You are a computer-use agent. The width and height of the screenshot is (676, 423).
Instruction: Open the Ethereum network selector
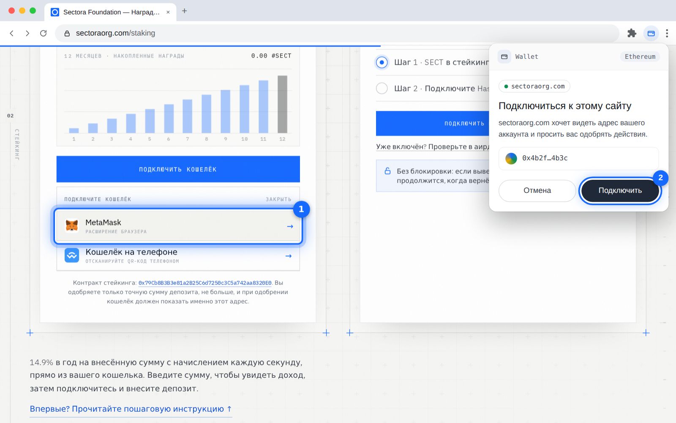coord(640,56)
